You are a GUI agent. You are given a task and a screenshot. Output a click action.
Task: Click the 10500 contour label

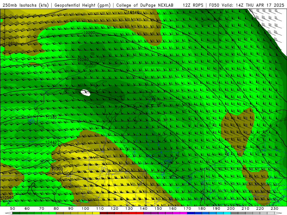57,169
